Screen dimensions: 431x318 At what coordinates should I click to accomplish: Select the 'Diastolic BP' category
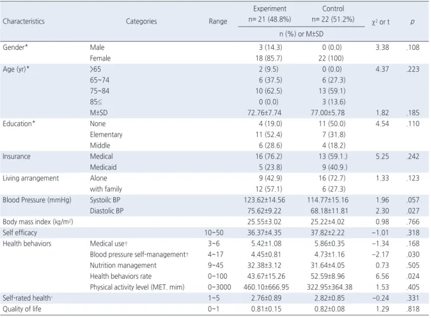click(107, 211)
